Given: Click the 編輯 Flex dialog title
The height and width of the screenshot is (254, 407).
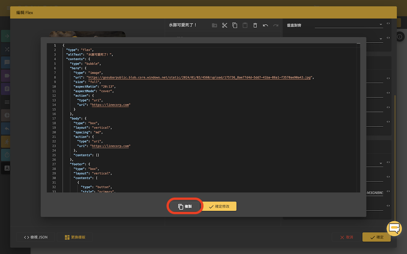Looking at the screenshot, I should point(24,12).
